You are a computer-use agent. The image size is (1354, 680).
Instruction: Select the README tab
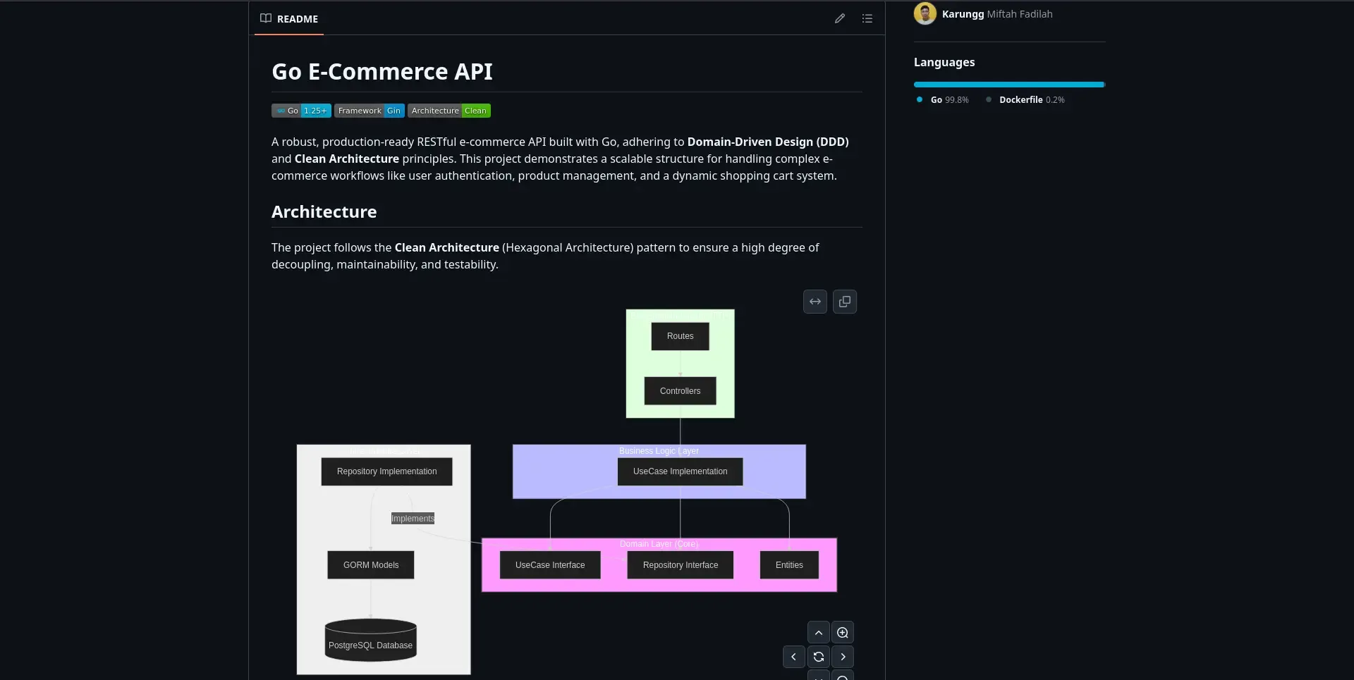(x=289, y=19)
